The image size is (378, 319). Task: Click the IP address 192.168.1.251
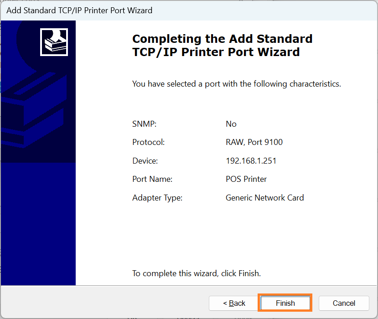251,161
